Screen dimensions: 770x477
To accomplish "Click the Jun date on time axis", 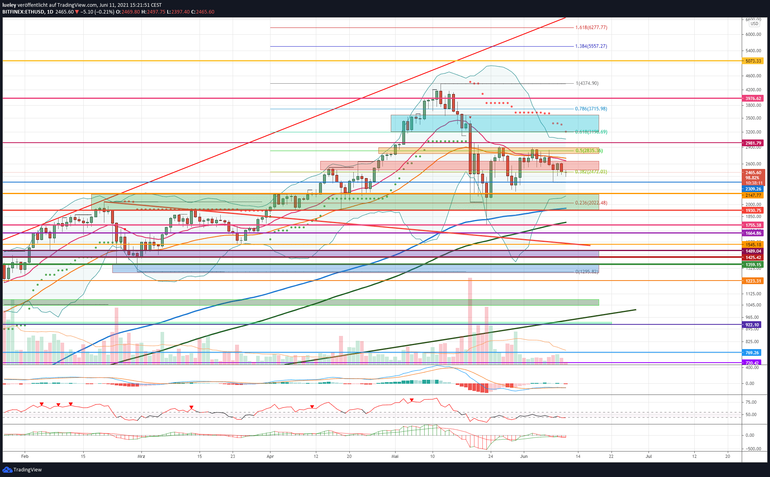I will [x=524, y=456].
